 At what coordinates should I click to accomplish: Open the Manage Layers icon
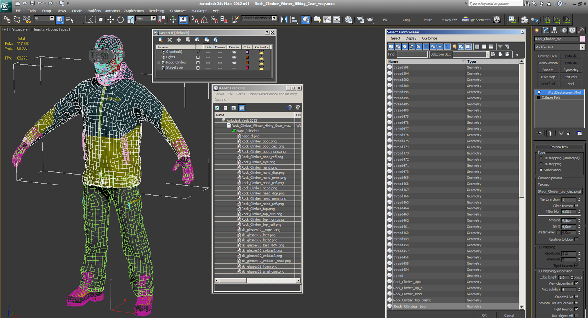point(306,19)
